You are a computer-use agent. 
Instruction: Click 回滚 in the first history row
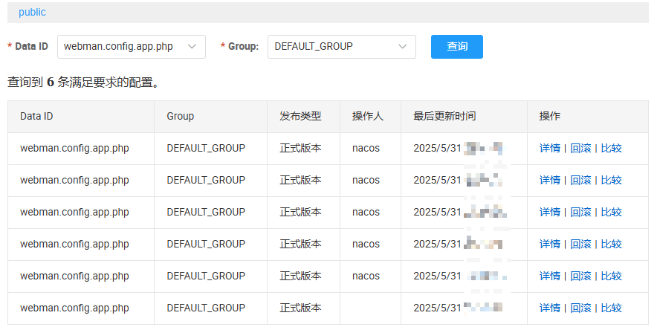(x=580, y=148)
